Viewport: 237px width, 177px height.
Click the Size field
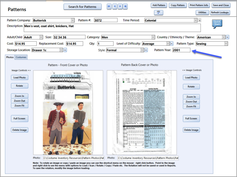tap(69, 37)
